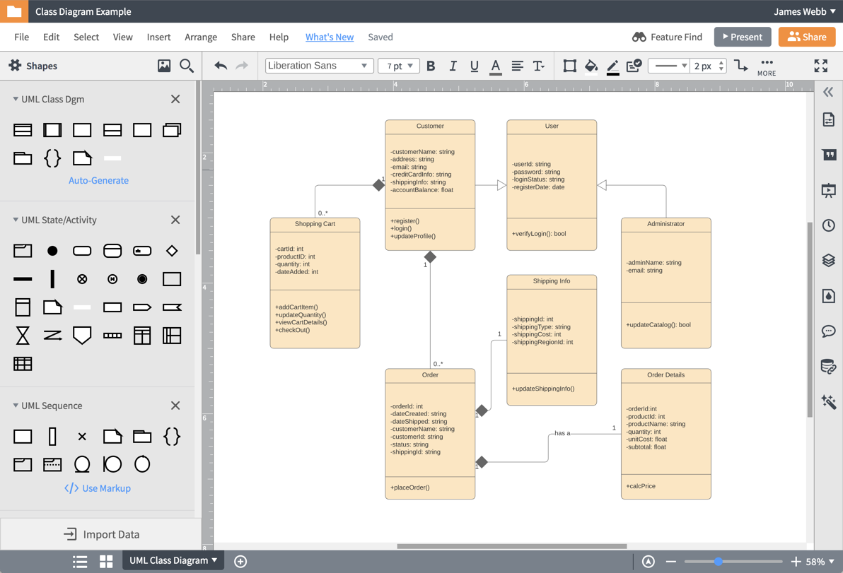Enter fullscreen with the expand icon
The height and width of the screenshot is (573, 843).
820,66
